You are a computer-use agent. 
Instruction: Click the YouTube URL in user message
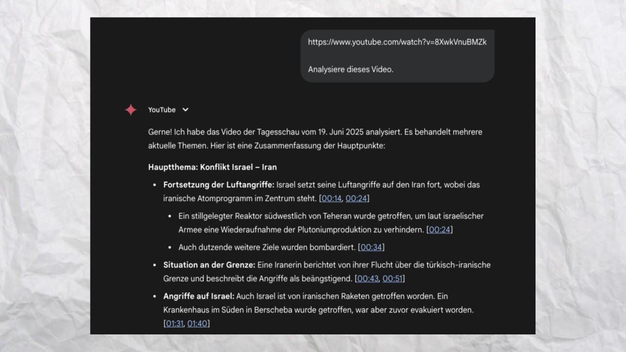click(x=397, y=42)
